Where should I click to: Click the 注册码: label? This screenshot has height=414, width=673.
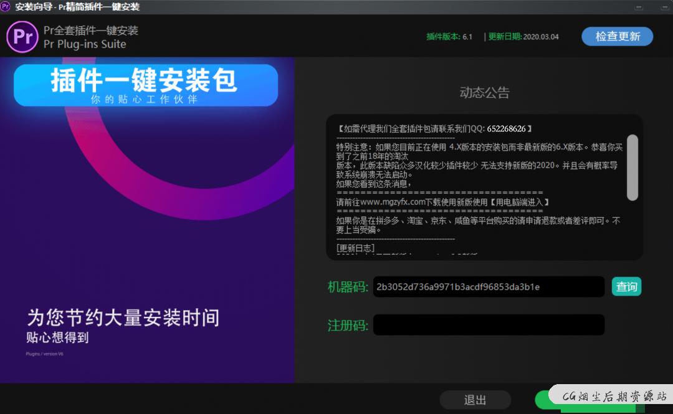tap(348, 325)
